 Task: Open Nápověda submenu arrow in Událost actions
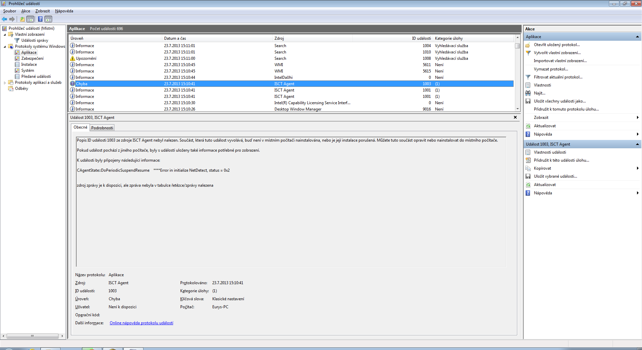pyautogui.click(x=638, y=193)
